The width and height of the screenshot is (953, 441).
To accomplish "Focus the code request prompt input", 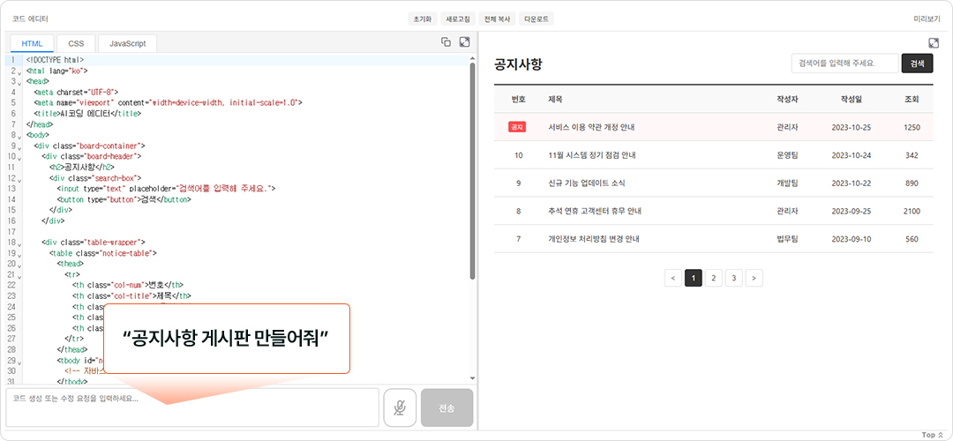I will point(192,407).
